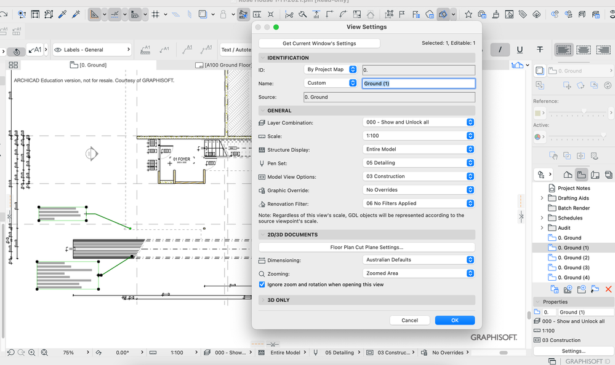
Task: Collapse the 2D/3D Documents section
Action: 262,235
